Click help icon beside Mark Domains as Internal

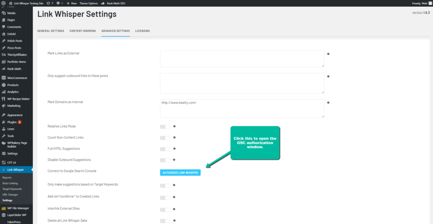328,103
